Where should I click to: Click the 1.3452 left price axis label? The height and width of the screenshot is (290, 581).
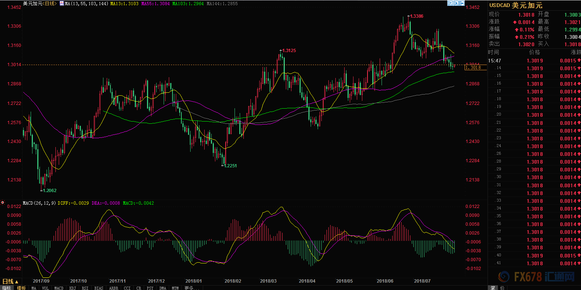click(14, 7)
